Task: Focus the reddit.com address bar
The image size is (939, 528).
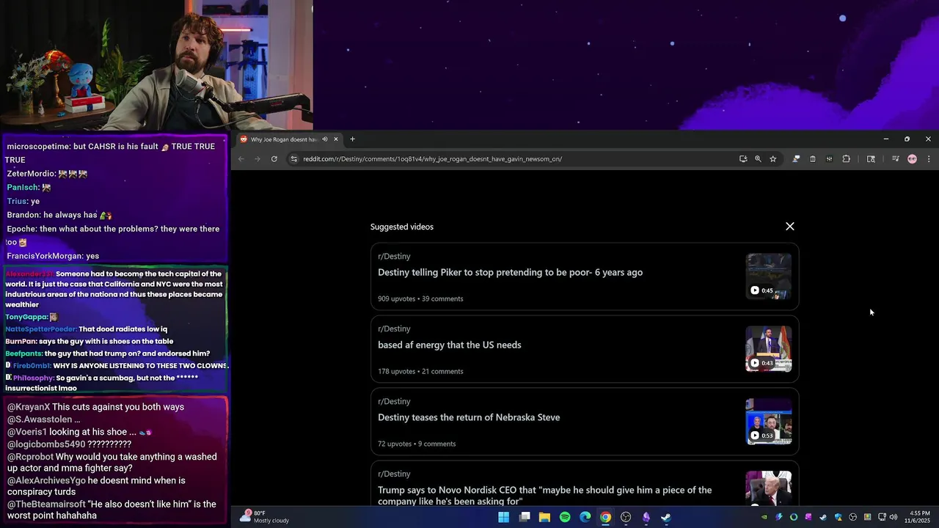Action: (514, 158)
